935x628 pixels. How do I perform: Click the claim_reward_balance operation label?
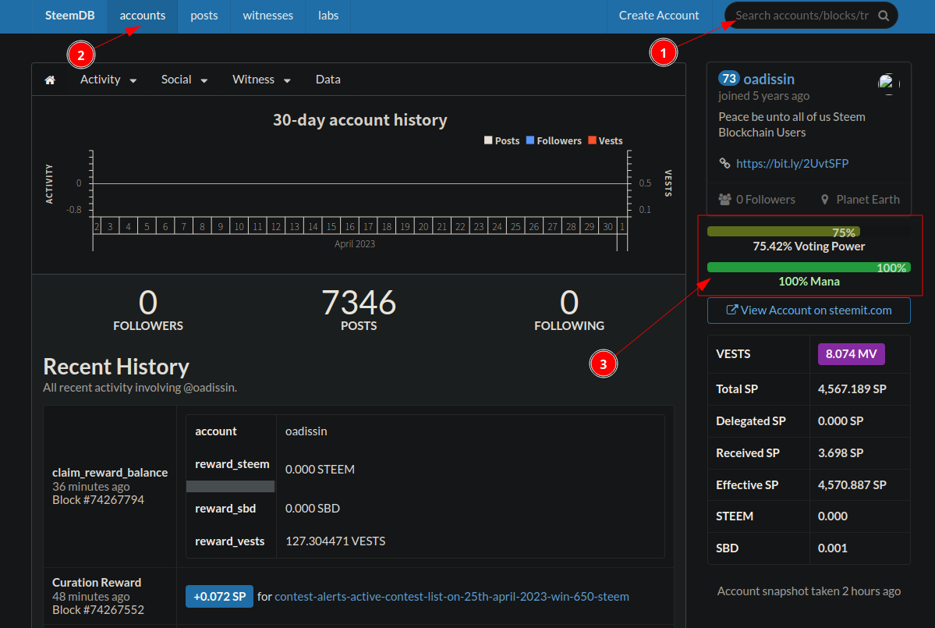tap(110, 472)
